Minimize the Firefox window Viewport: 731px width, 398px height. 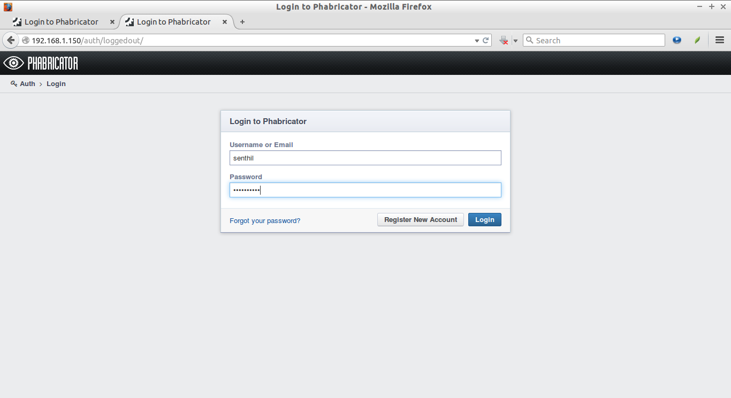tap(699, 6)
